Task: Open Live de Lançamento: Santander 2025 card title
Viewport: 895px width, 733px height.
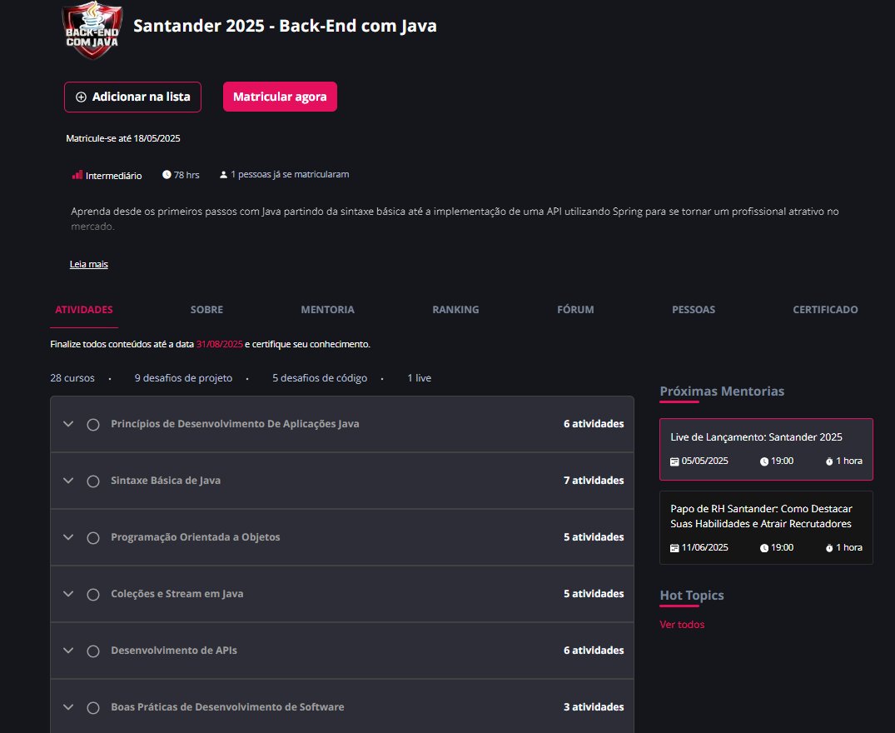Action: point(756,437)
